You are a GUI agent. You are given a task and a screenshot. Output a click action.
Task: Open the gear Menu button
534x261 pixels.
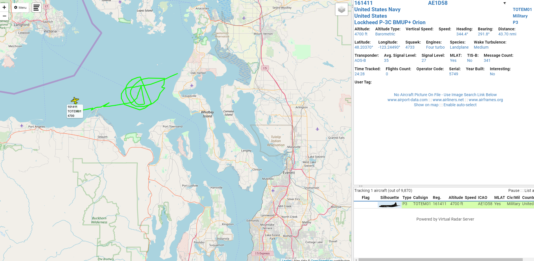coord(20,8)
